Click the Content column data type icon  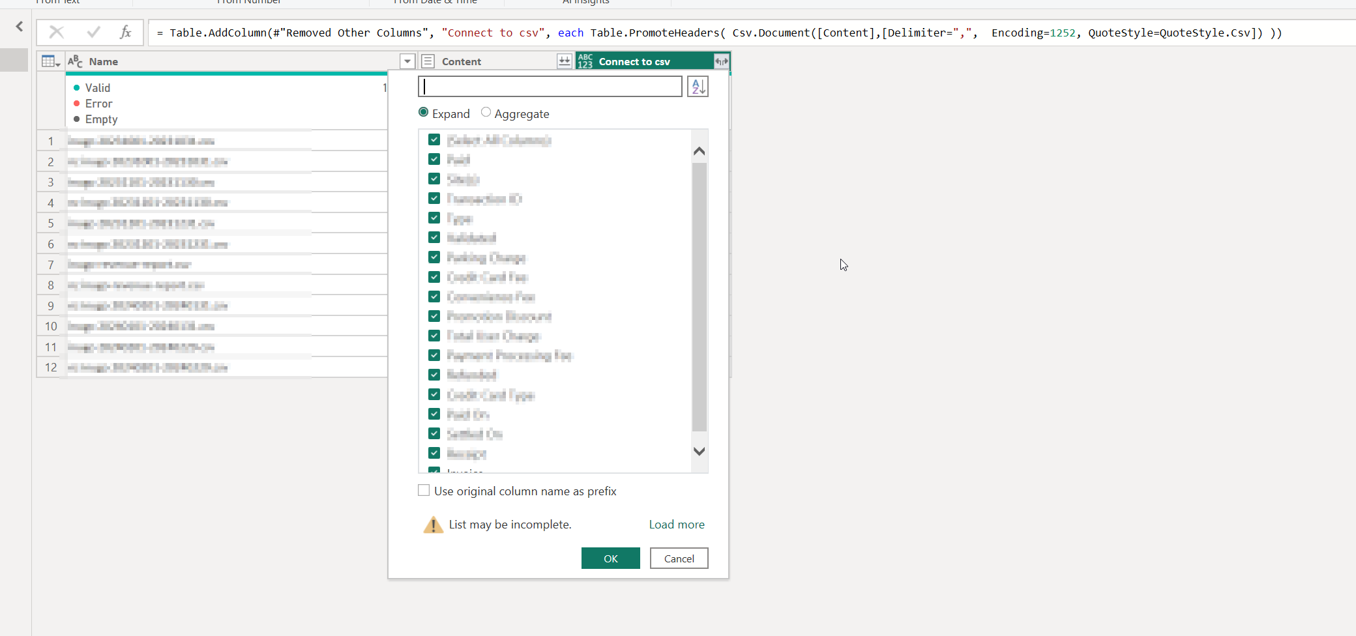point(428,61)
